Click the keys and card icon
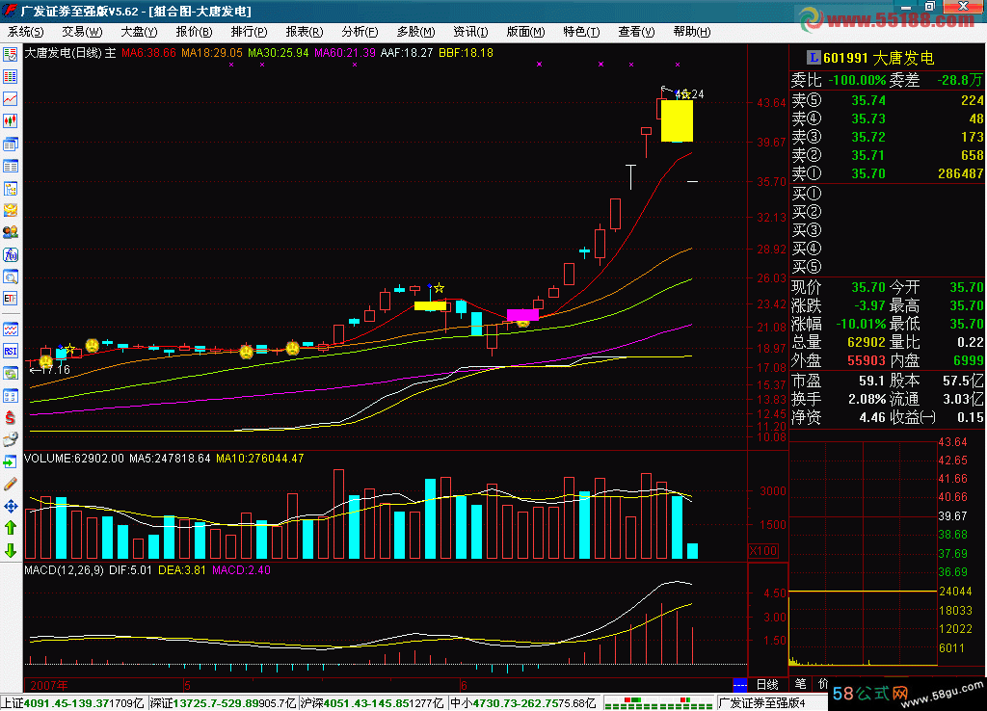Viewport: 987px width, 711px height. click(10, 440)
